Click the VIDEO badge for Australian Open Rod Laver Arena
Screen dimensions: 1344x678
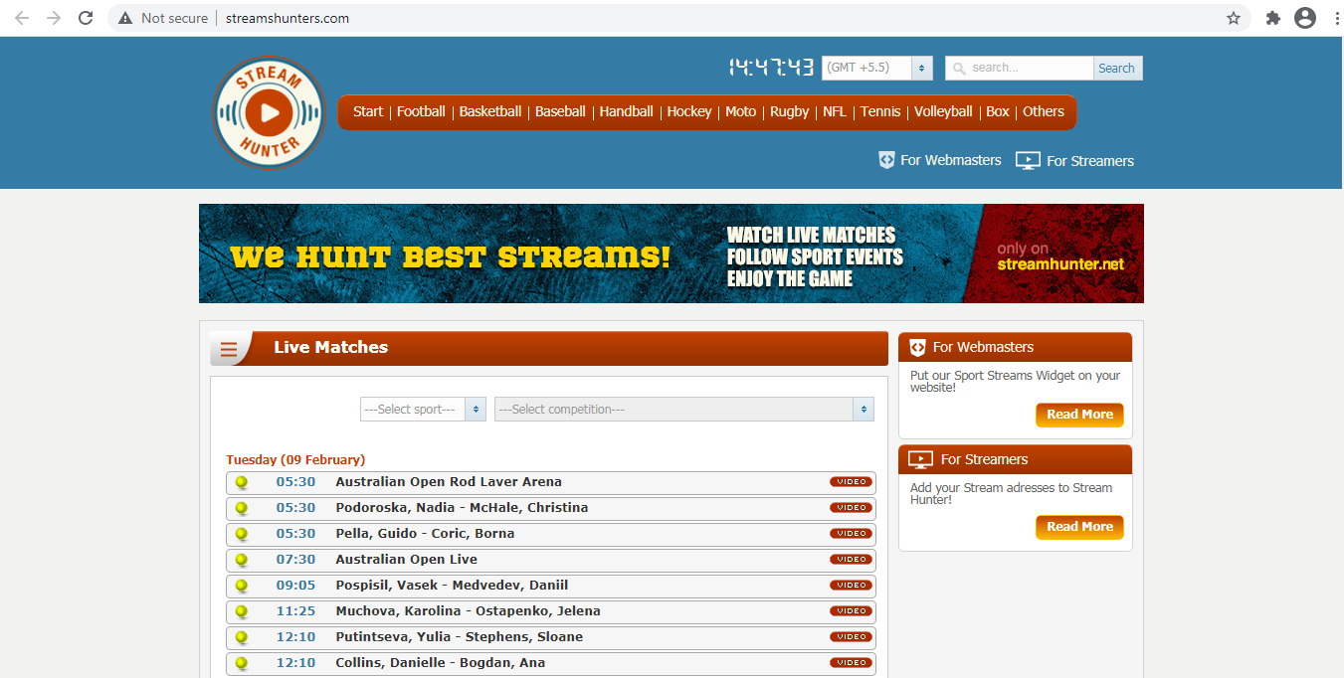pos(851,482)
